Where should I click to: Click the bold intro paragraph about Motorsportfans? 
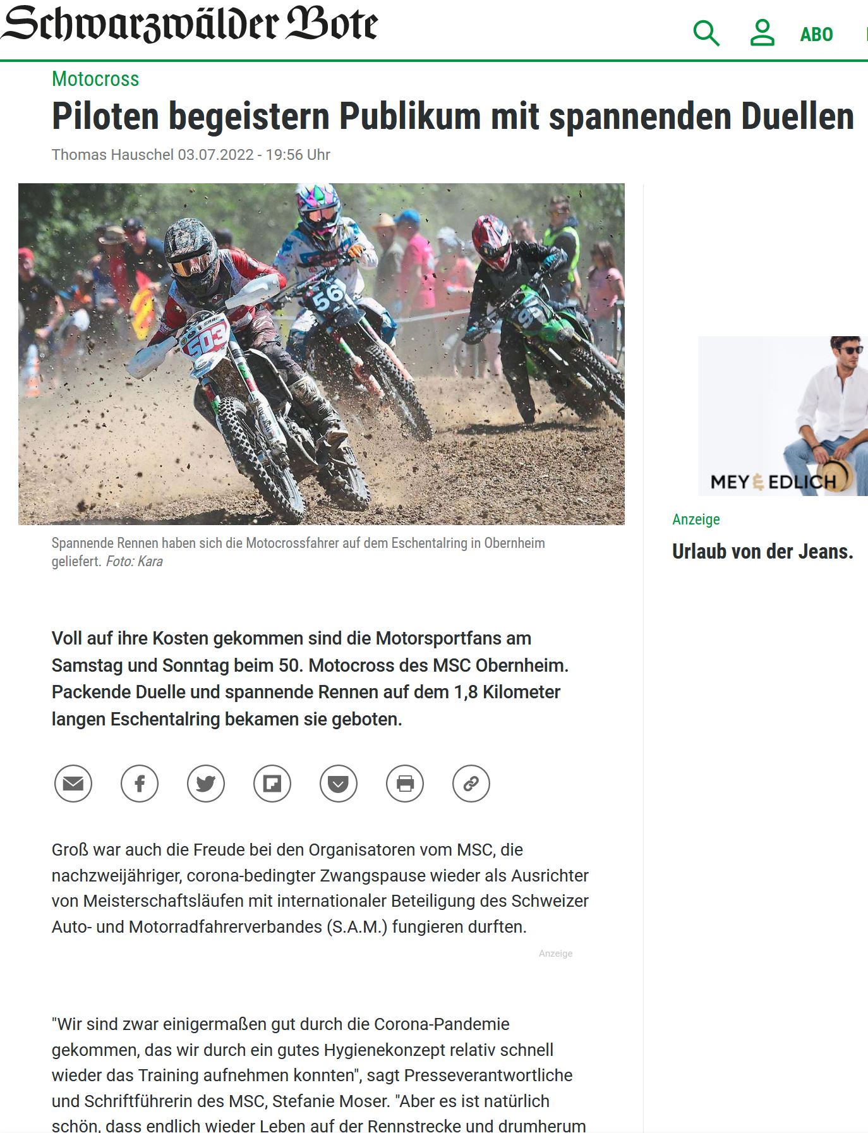point(310,679)
